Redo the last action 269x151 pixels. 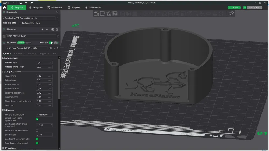pyautogui.click(x=31, y=3)
